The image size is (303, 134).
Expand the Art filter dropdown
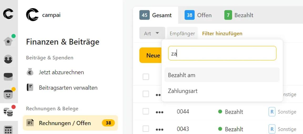152,33
